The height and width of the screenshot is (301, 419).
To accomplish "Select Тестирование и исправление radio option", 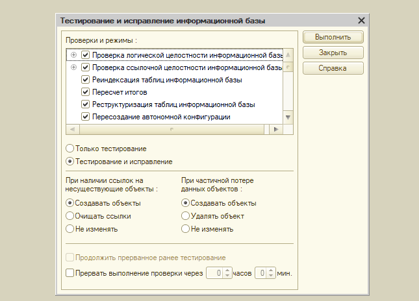I will (70, 162).
